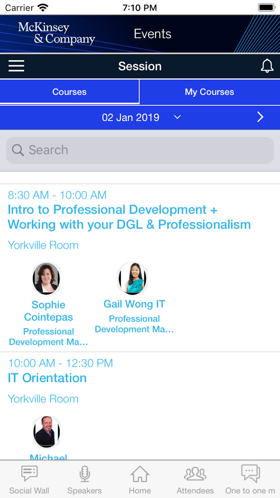Go to Home in bottom bar

(140, 479)
